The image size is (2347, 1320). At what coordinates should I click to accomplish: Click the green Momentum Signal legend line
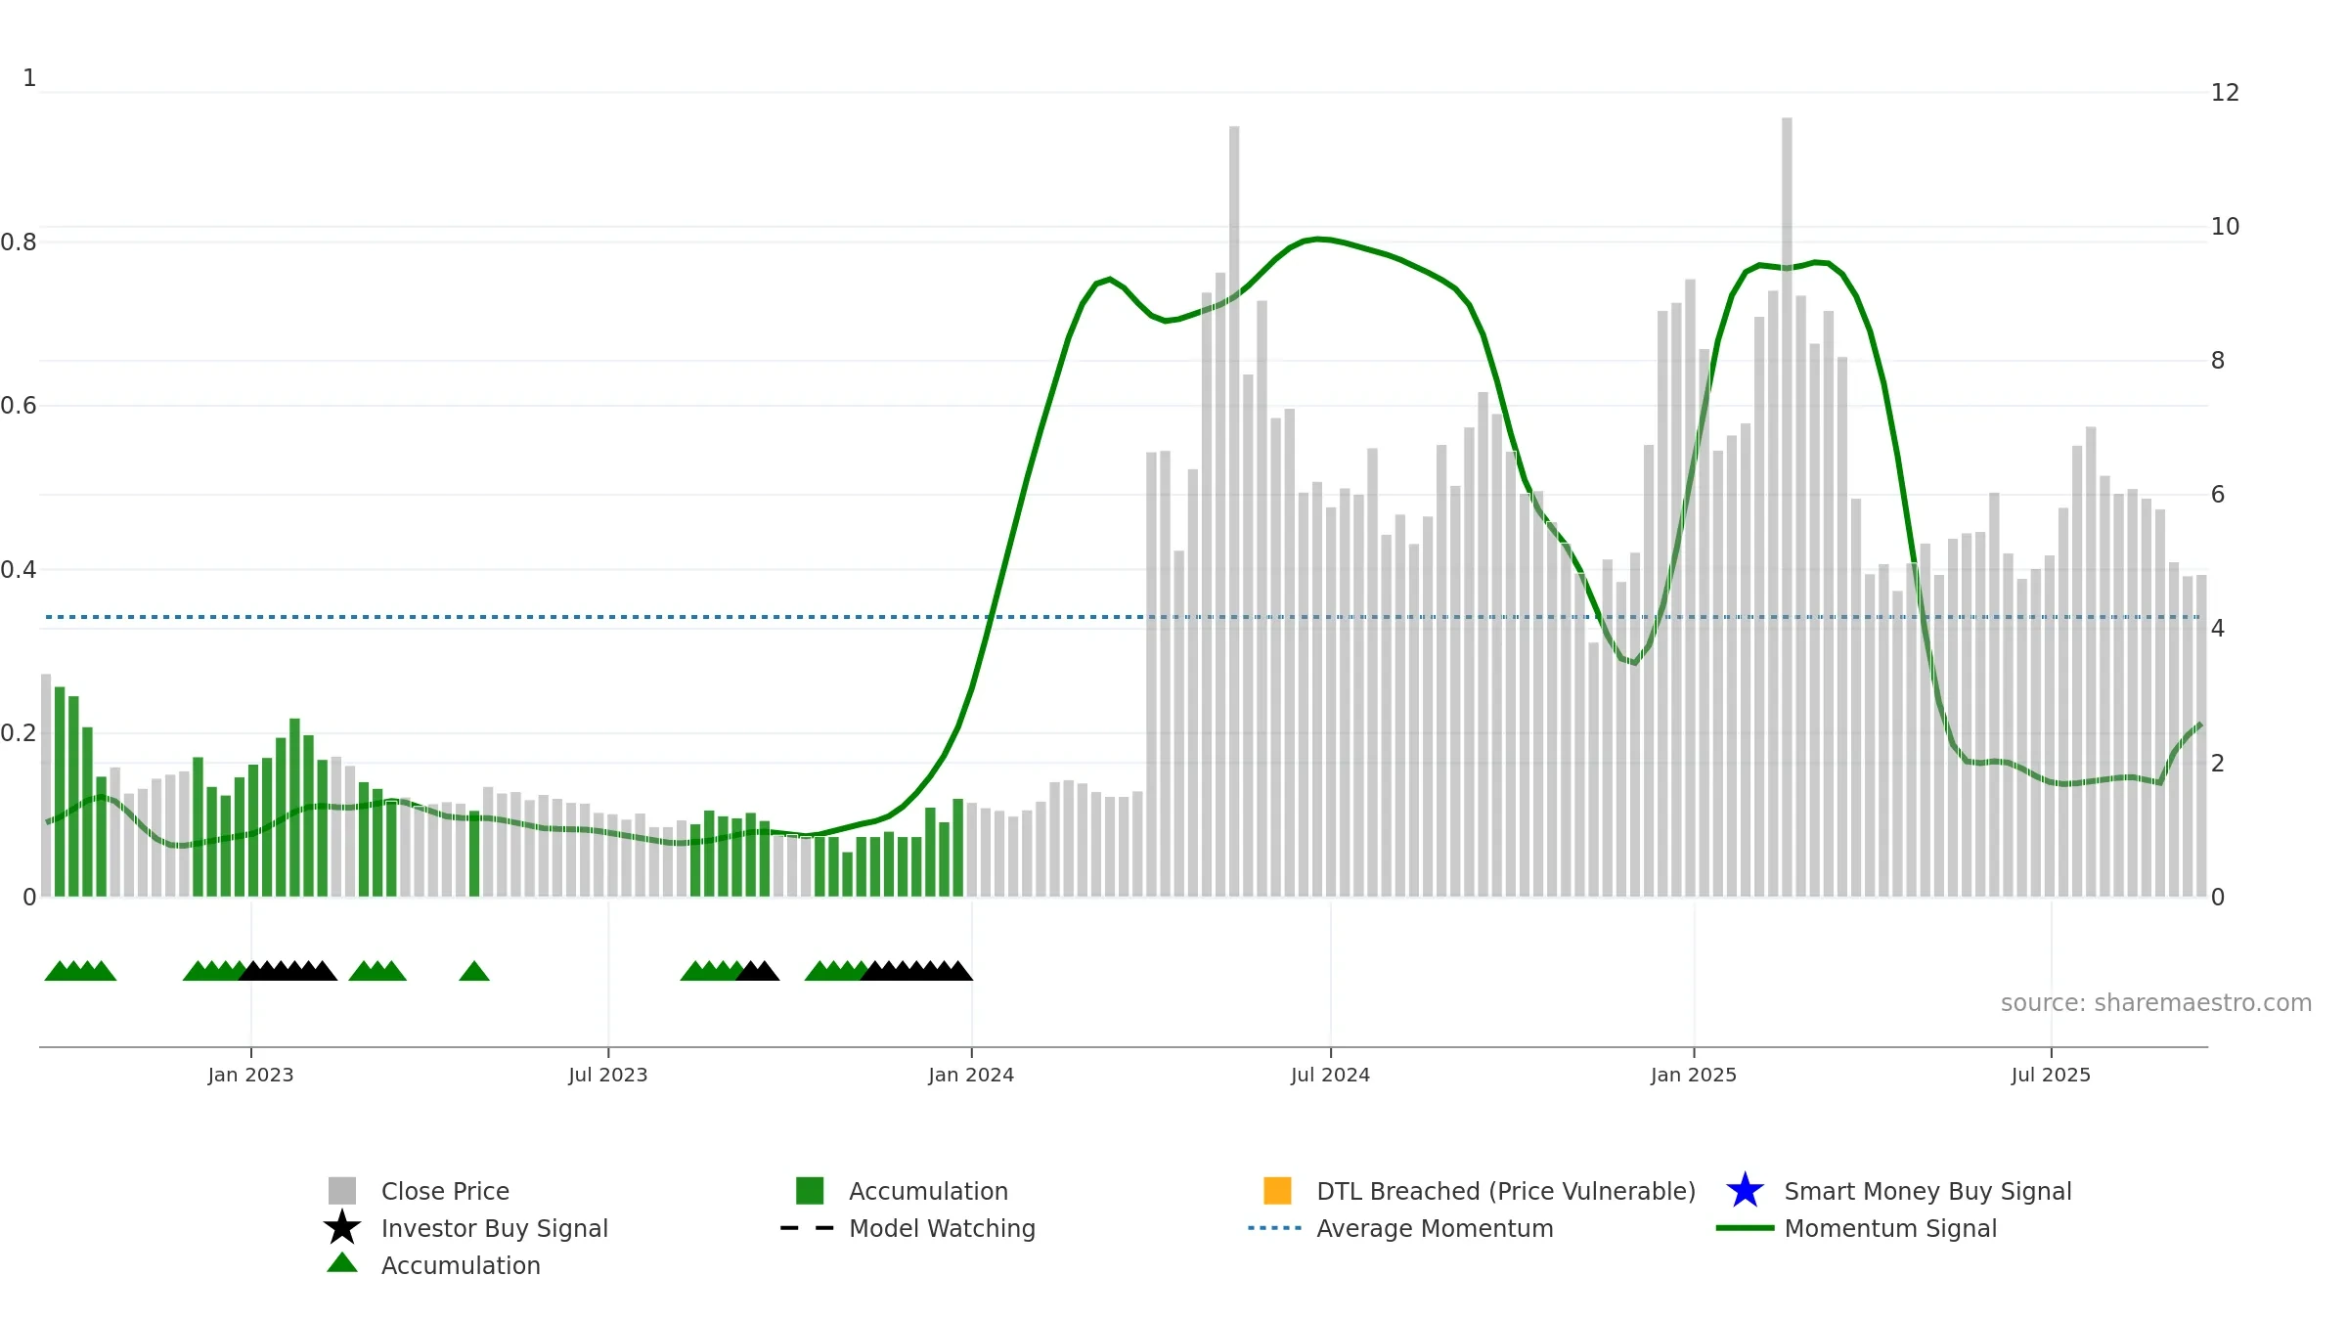pos(1745,1228)
